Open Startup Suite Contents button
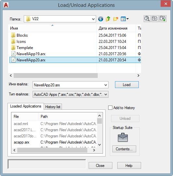Viewport: 173px width, 176px height. point(124,149)
